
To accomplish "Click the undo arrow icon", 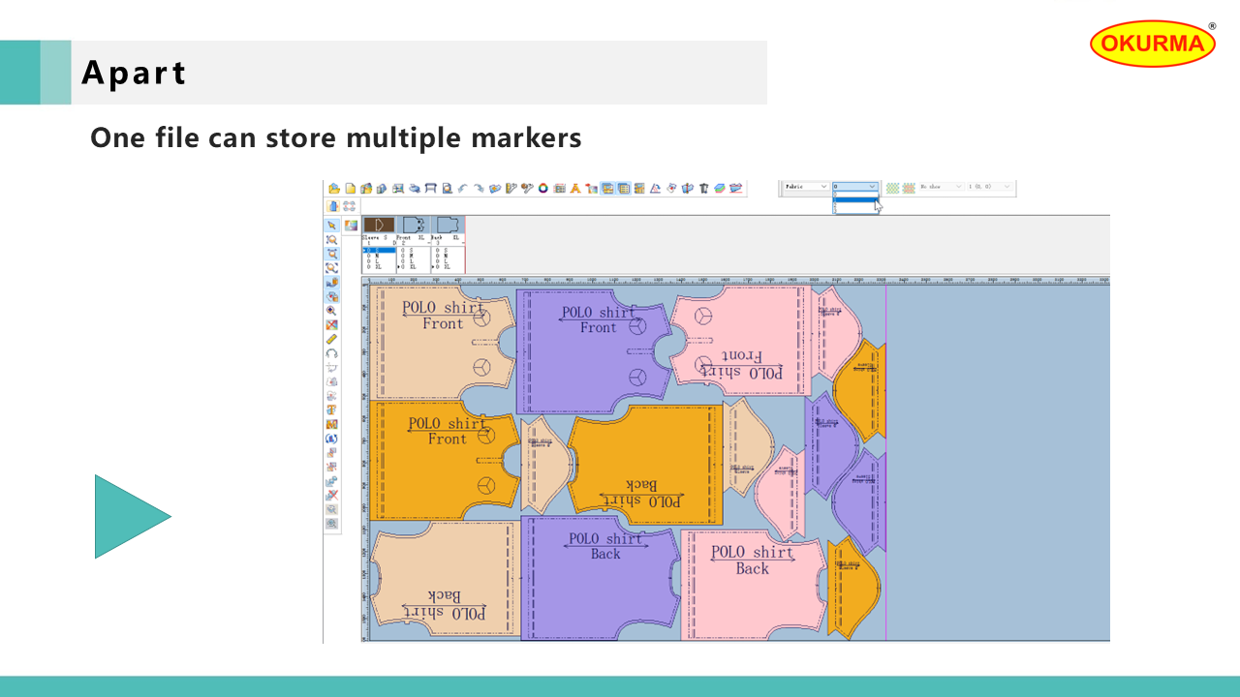I will coord(463,188).
